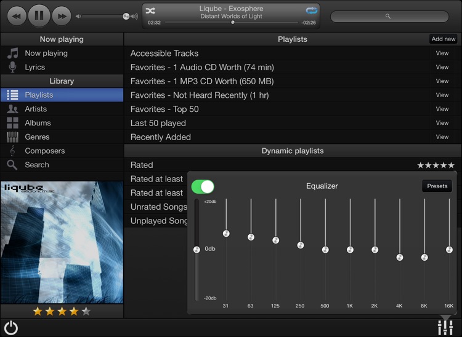Viewport: 462px width, 337px height.
Task: Select Playlists in the Library sidebar
Action: click(62, 95)
